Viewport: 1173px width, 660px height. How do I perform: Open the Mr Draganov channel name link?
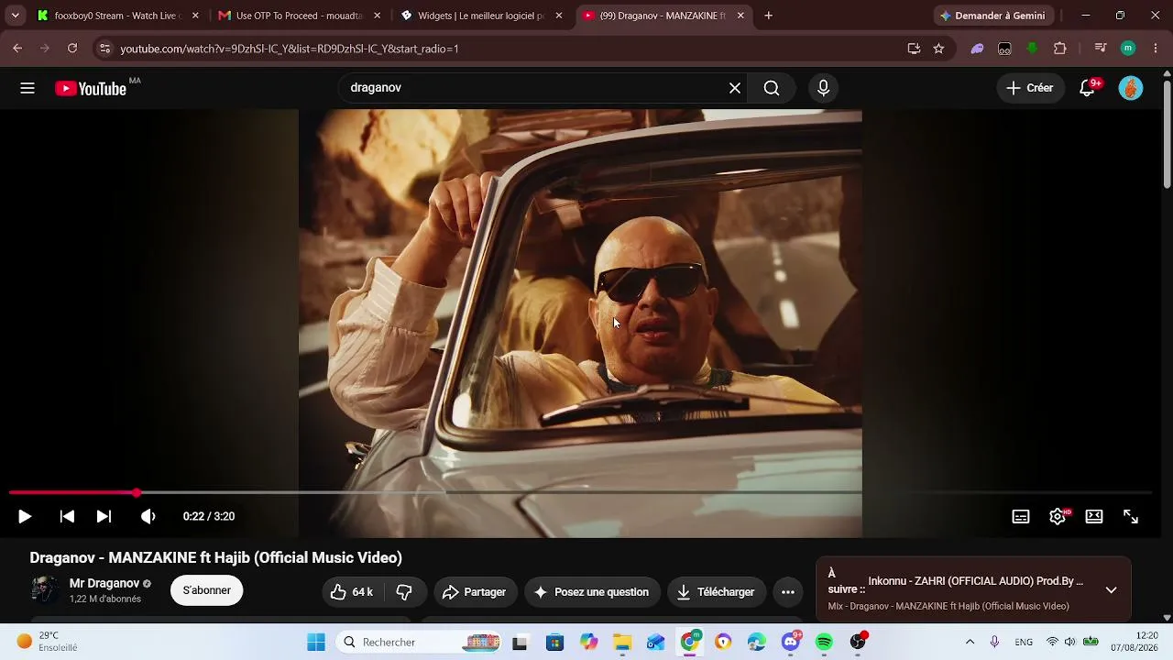(x=104, y=583)
